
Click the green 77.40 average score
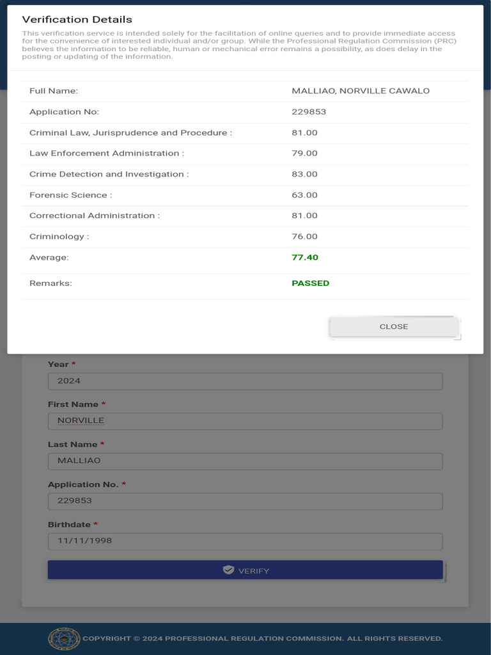click(x=305, y=257)
